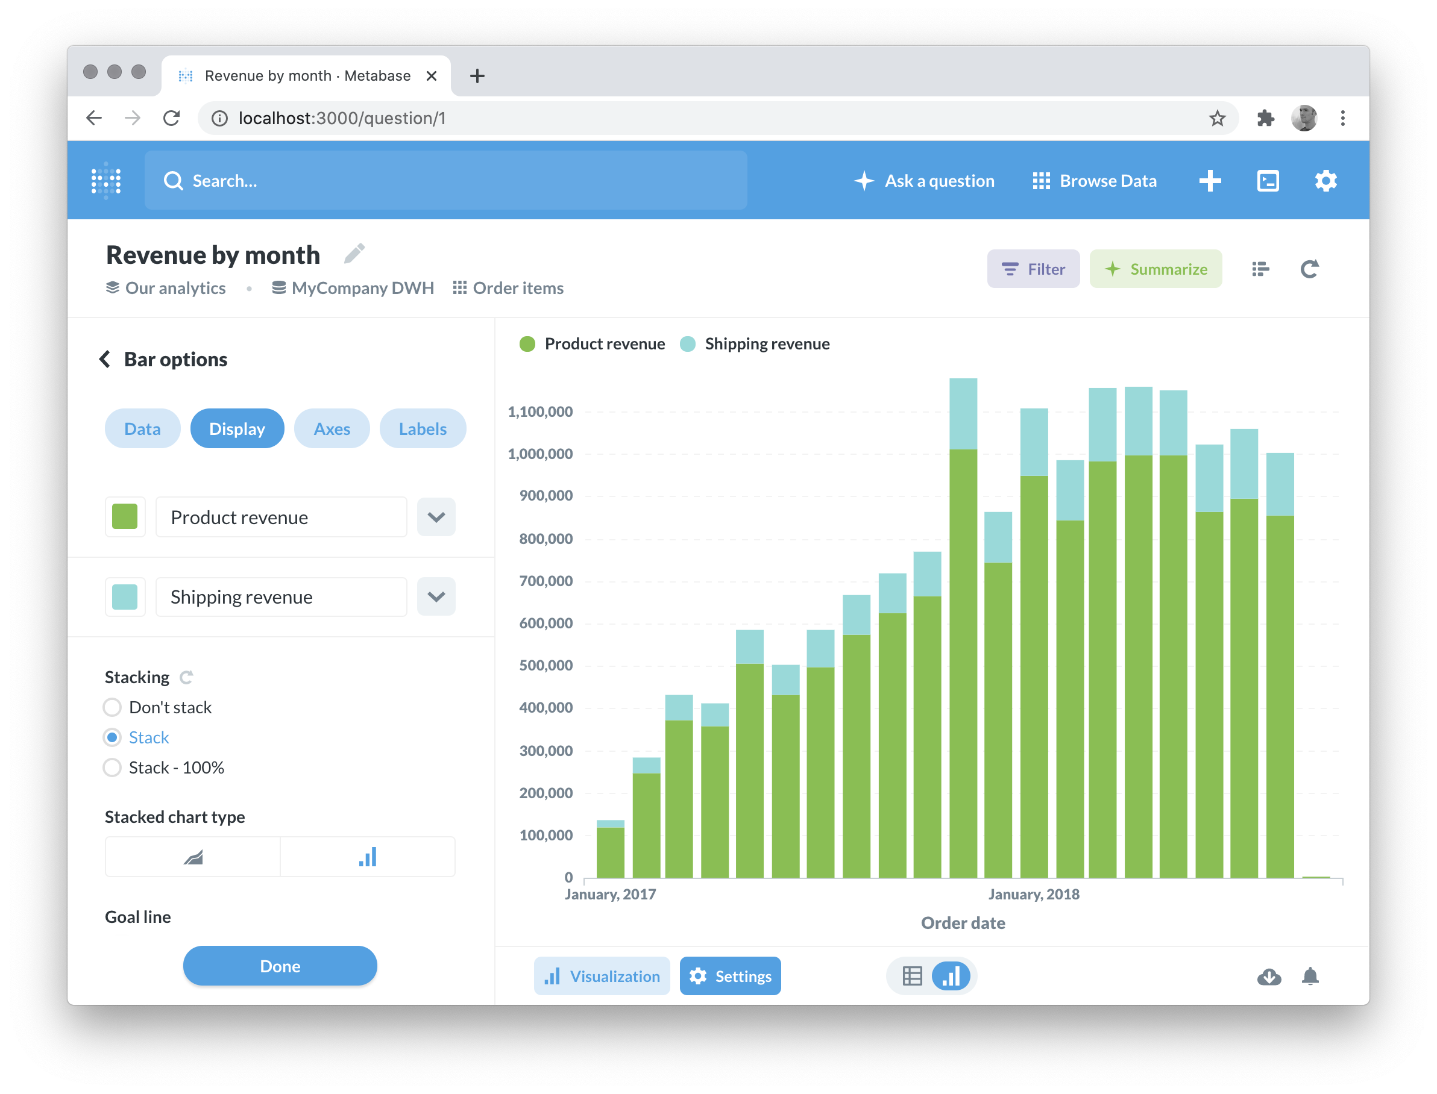The height and width of the screenshot is (1094, 1437).
Task: Click the download results cloud icon
Action: pos(1268,976)
